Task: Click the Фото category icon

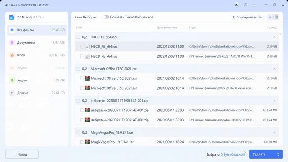Action: (x=12, y=55)
